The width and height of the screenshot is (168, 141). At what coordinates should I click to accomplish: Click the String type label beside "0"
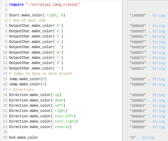click(x=148, y=138)
